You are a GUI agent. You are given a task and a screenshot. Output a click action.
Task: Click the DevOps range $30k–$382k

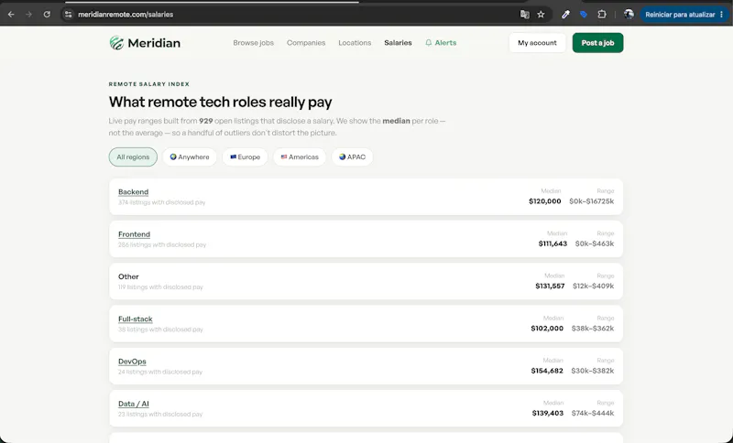[x=593, y=371]
